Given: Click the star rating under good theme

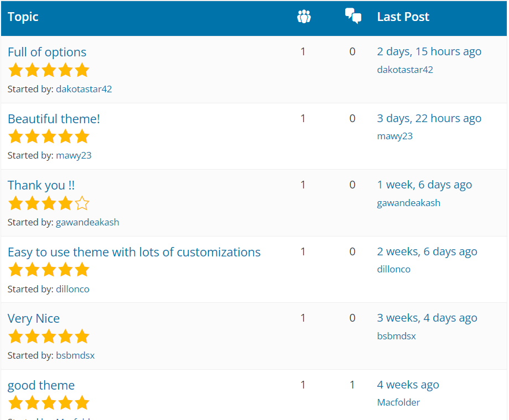Looking at the screenshot, I should pyautogui.click(x=49, y=403).
